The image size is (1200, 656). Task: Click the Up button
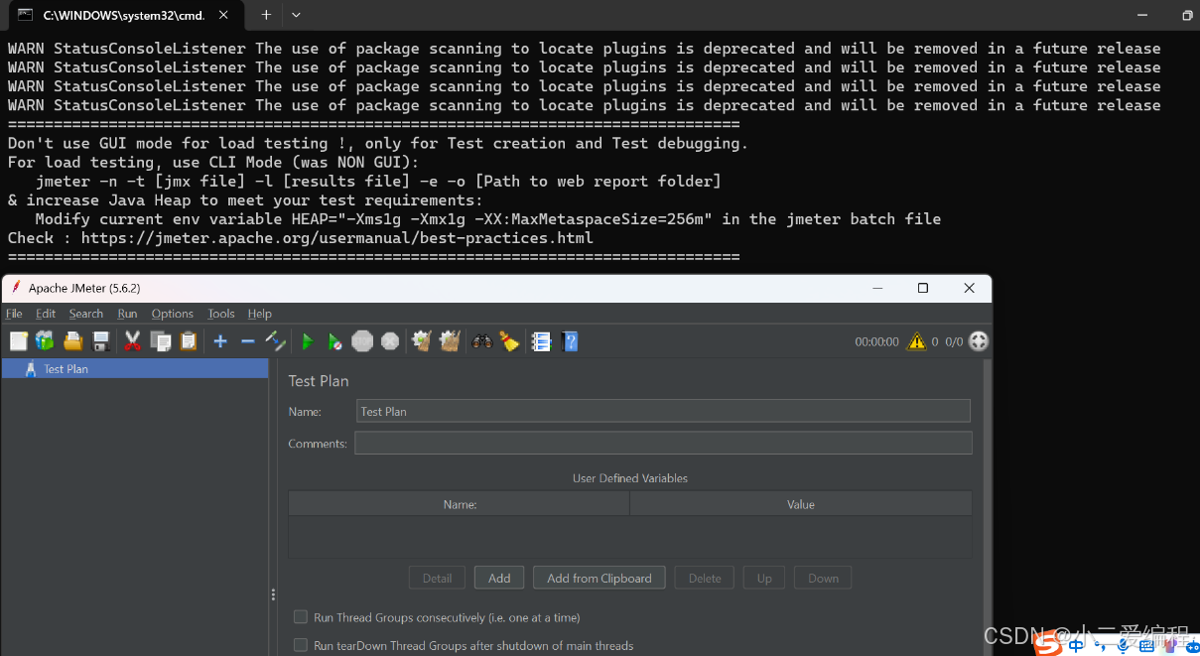point(764,578)
